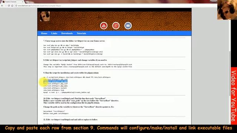Screen dimensions: 237x133
Task: Click the 'Define root_path /srv/httpsrv' line
Action: [x=56, y=113]
